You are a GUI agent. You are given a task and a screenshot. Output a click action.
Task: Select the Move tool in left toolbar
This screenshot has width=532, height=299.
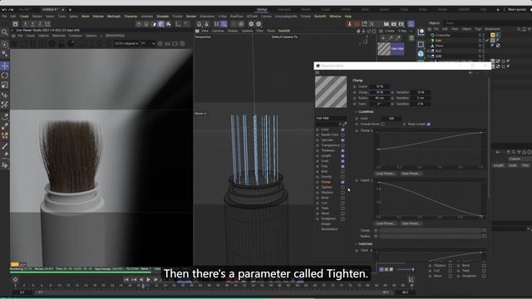click(x=5, y=66)
